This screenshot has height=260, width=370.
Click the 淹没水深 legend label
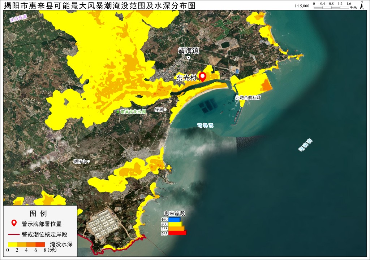[x=61, y=244]
